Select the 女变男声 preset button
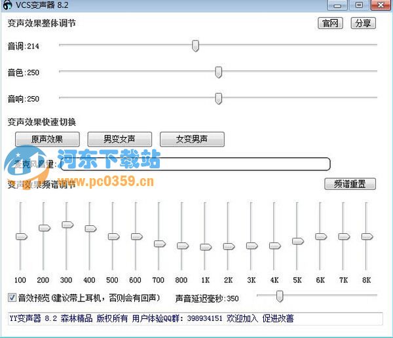 [192, 139]
